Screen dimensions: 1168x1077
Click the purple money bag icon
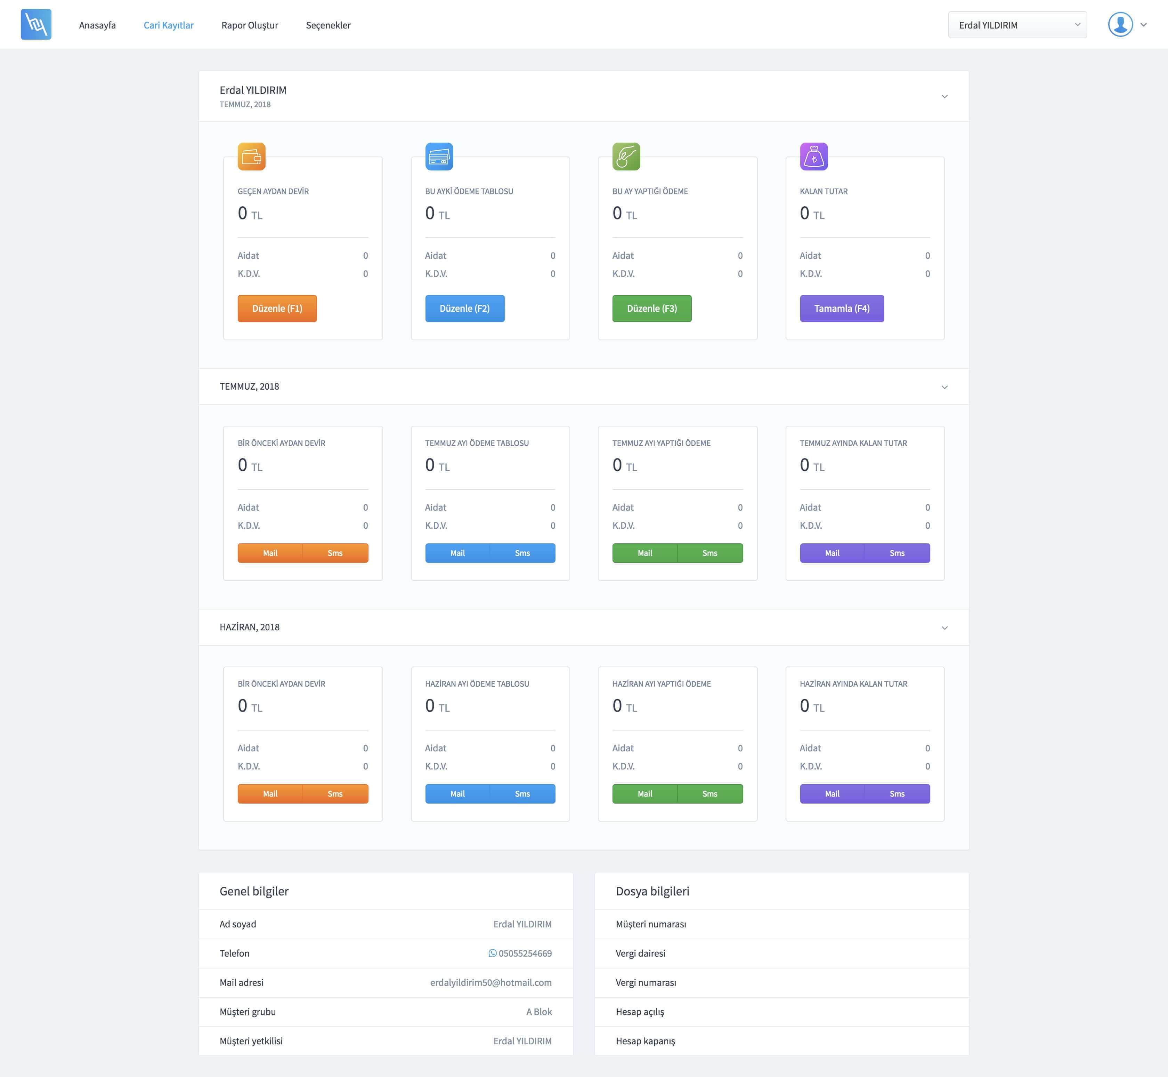tap(813, 157)
